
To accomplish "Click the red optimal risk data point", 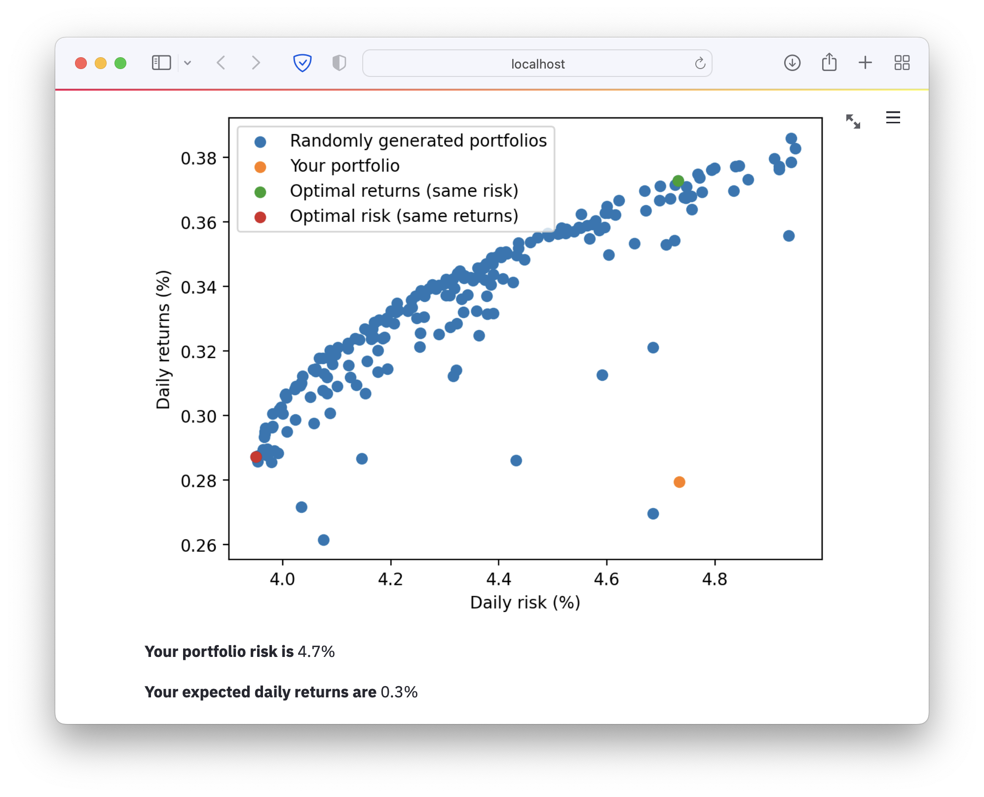I will pyautogui.click(x=256, y=457).
